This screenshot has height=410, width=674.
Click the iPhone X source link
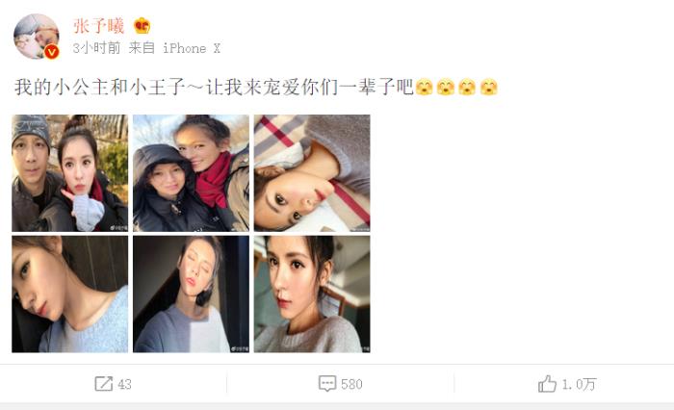pyautogui.click(x=192, y=48)
